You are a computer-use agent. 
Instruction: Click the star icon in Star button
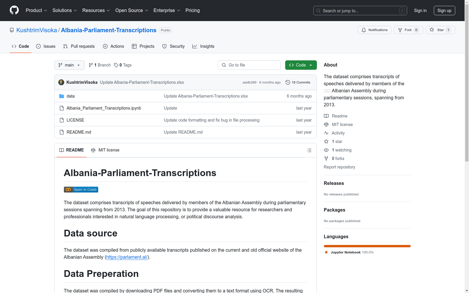tap(432, 30)
